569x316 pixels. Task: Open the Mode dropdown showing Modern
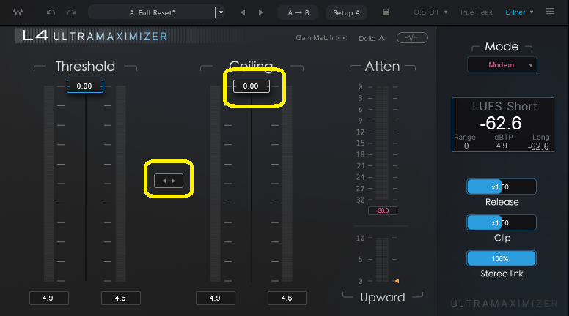[x=502, y=65]
